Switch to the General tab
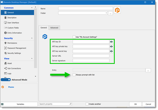The width and height of the screenshot is (158, 110). [x=44, y=28]
